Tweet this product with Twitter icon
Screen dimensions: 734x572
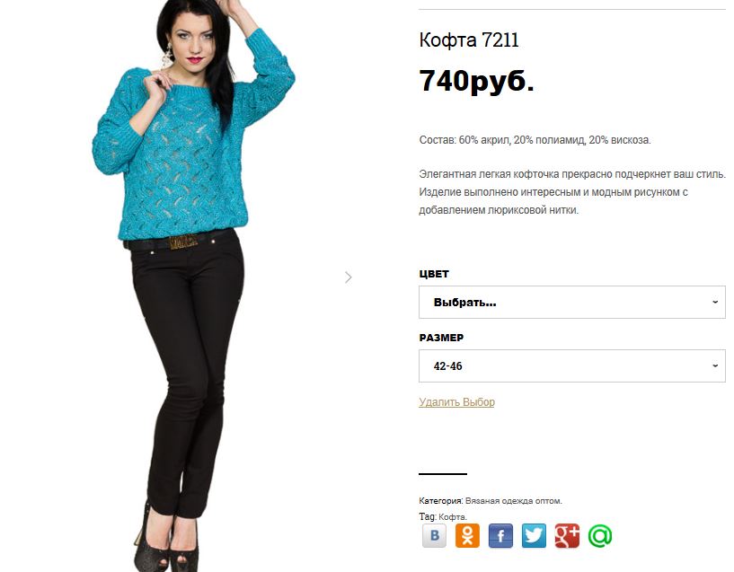534,535
